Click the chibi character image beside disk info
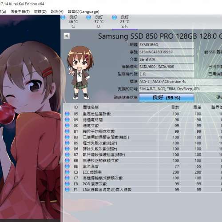 pos(80,72)
